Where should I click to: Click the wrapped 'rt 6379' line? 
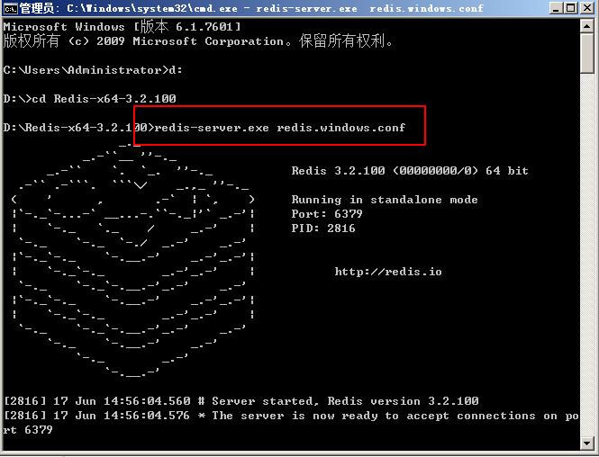[28, 430]
